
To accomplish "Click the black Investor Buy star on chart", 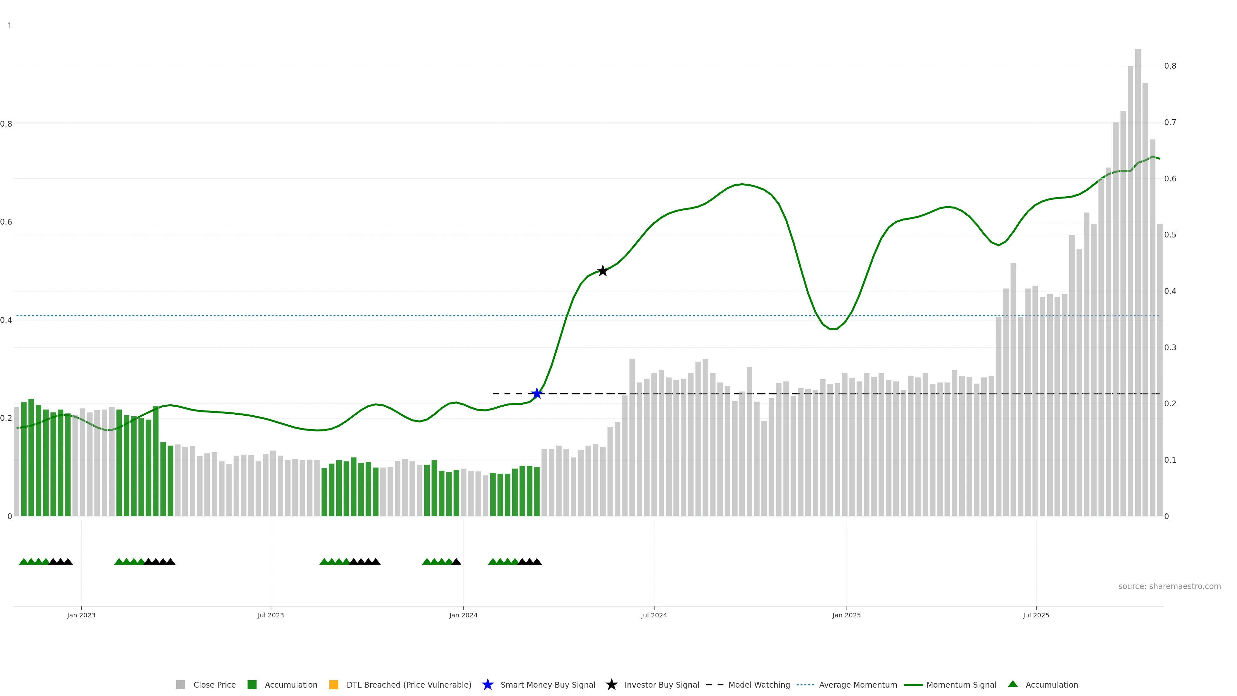I will (603, 271).
